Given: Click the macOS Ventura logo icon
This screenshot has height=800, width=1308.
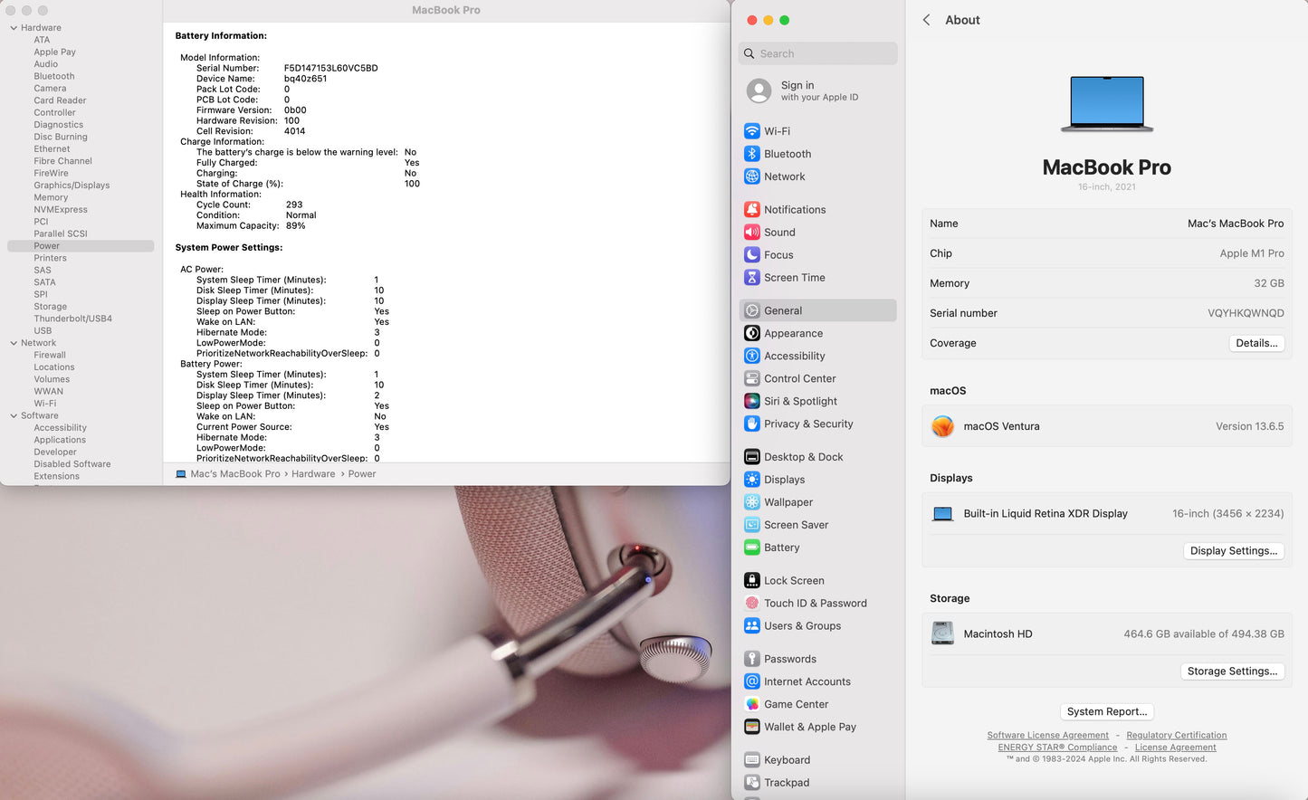Looking at the screenshot, I should tap(942, 426).
